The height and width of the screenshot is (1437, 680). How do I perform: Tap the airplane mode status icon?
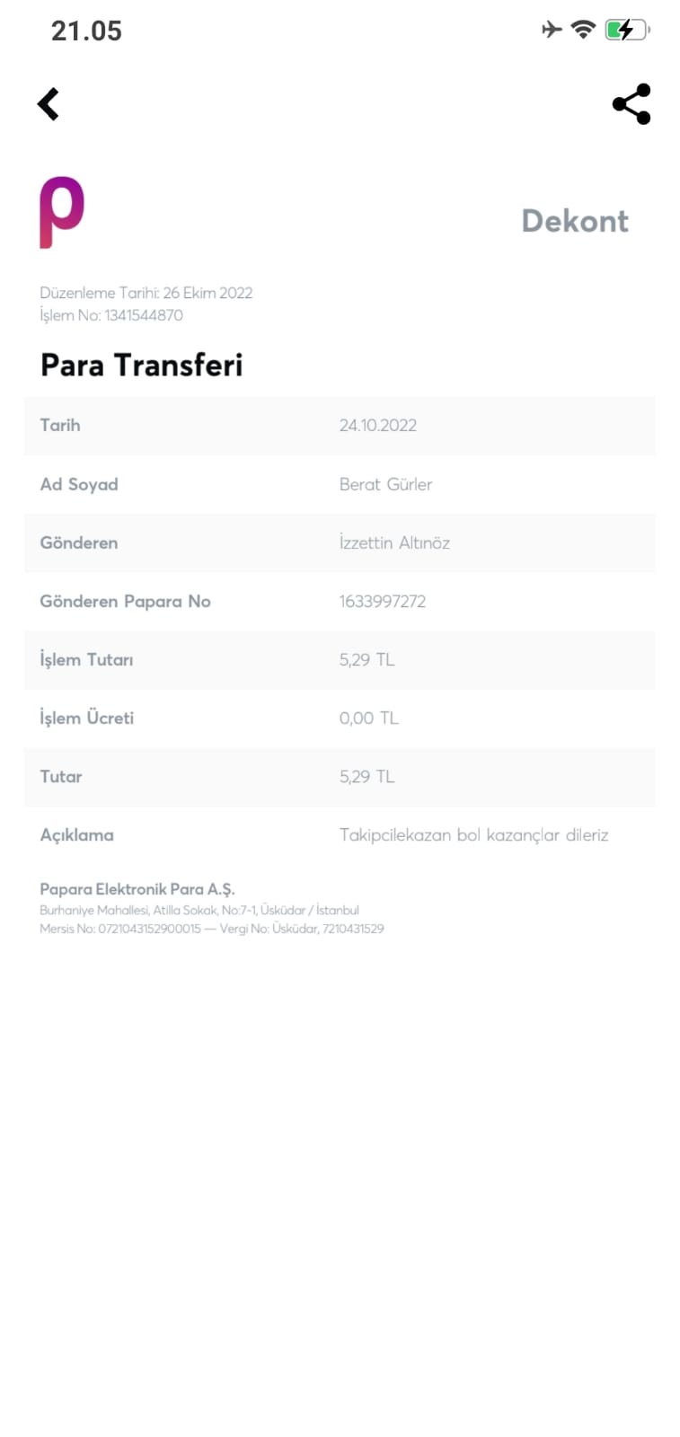pos(552,30)
